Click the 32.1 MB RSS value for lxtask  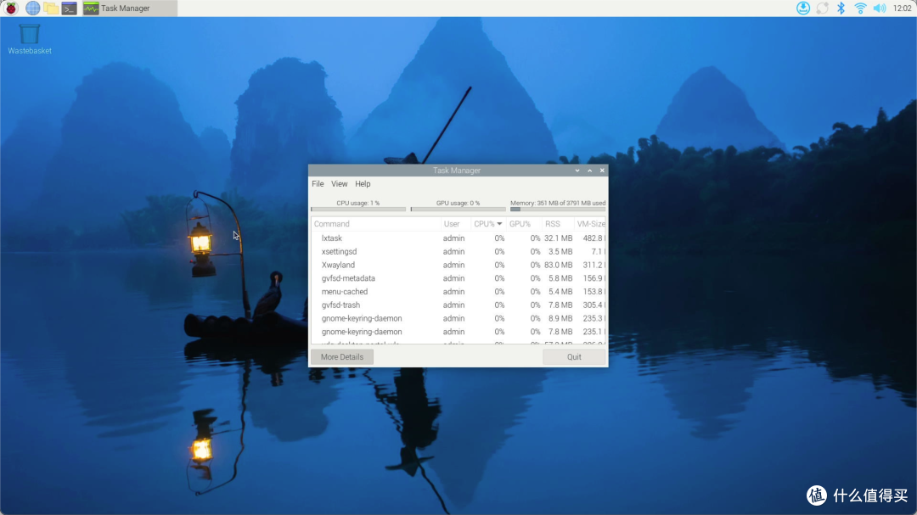tap(559, 238)
